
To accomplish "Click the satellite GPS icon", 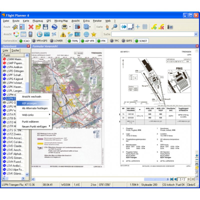I will click(x=54, y=34).
